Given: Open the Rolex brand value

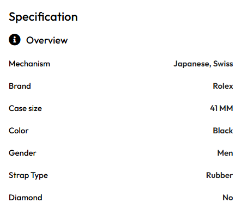Looking at the screenshot, I should (223, 86).
